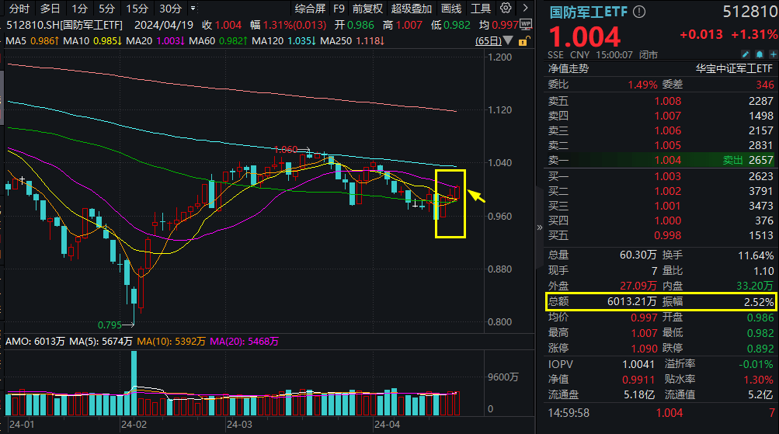The height and width of the screenshot is (434, 779).
Task: Click the MA5 0.986 indicator label
Action: point(33,40)
